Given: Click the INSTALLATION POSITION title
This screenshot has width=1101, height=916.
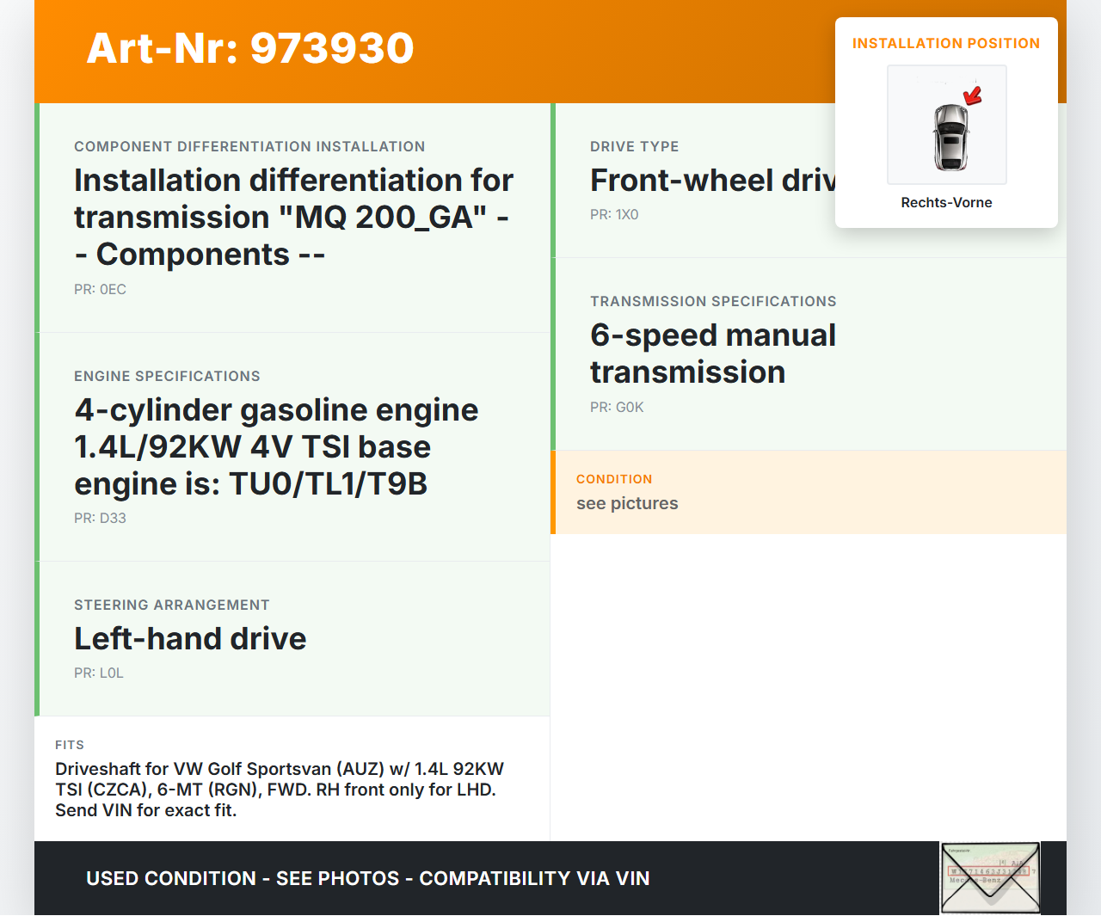Looking at the screenshot, I should 945,43.
